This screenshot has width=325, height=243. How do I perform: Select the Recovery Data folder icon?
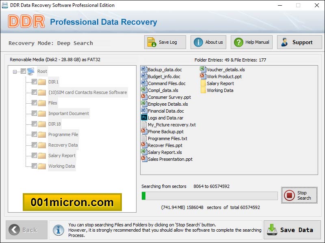point(42,145)
